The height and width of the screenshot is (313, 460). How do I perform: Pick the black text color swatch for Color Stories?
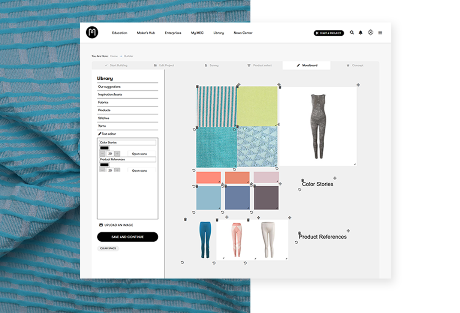pyautogui.click(x=104, y=148)
